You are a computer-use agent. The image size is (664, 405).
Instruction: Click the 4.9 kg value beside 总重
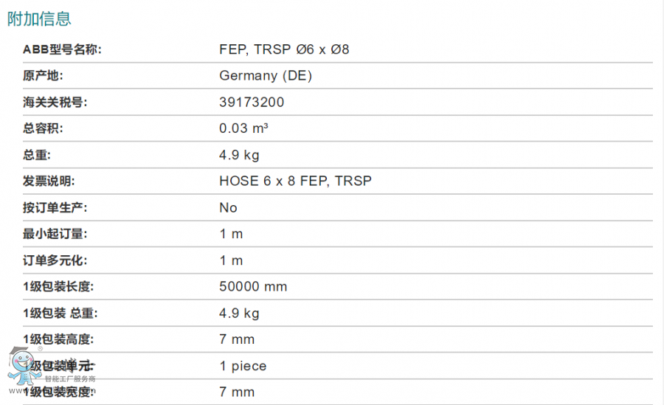(239, 155)
